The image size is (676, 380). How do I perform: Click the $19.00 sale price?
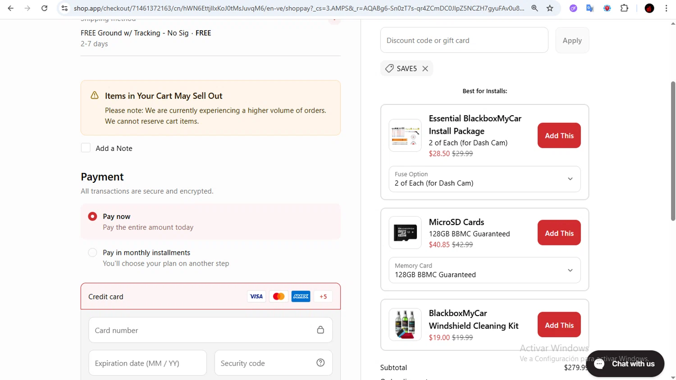pos(439,337)
